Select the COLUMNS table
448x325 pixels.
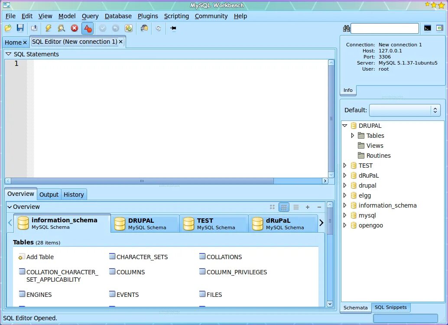click(x=127, y=272)
